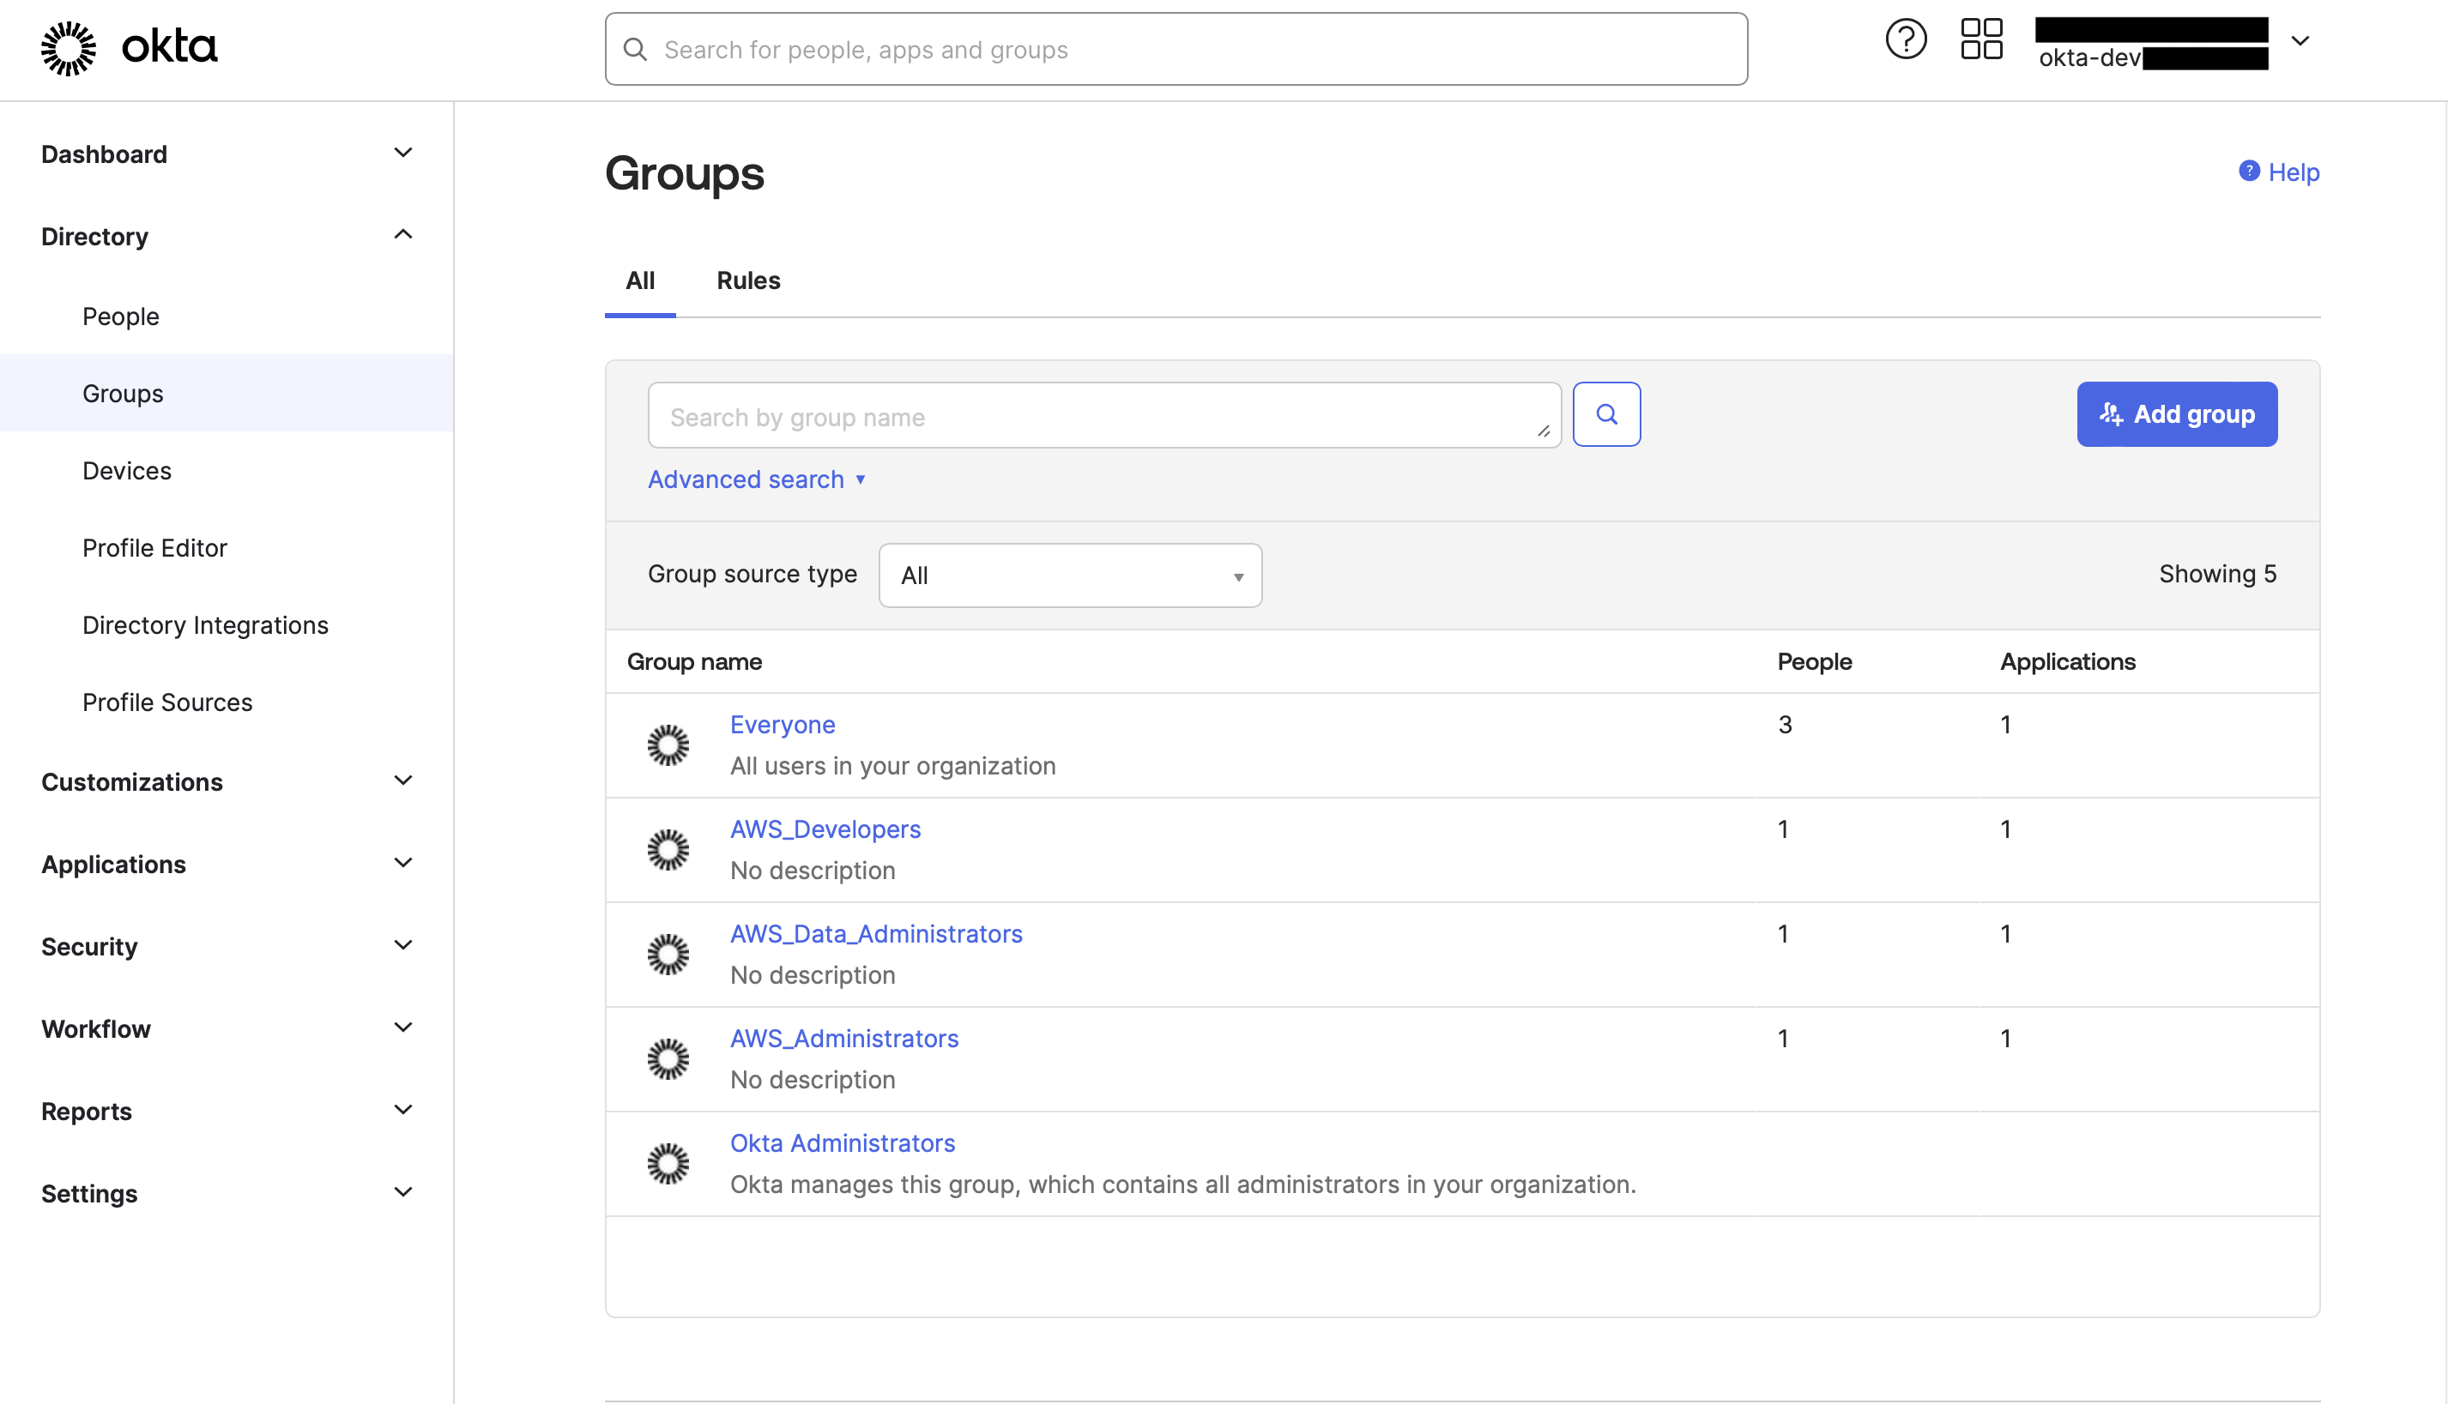The image size is (2448, 1404).
Task: Open the AWS_Data_Administrators group link
Action: (x=876, y=933)
